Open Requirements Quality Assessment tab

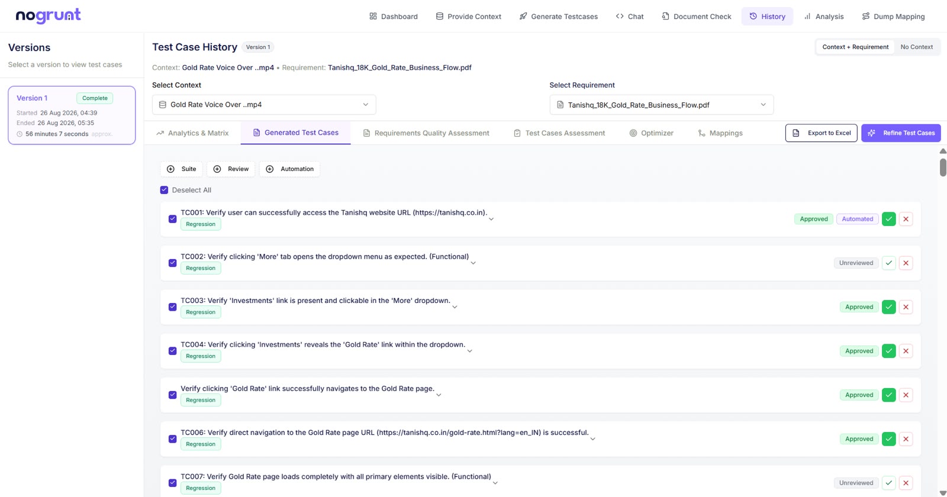pyautogui.click(x=426, y=133)
